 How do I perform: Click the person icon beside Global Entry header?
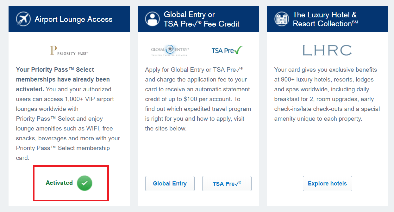pos(152,19)
